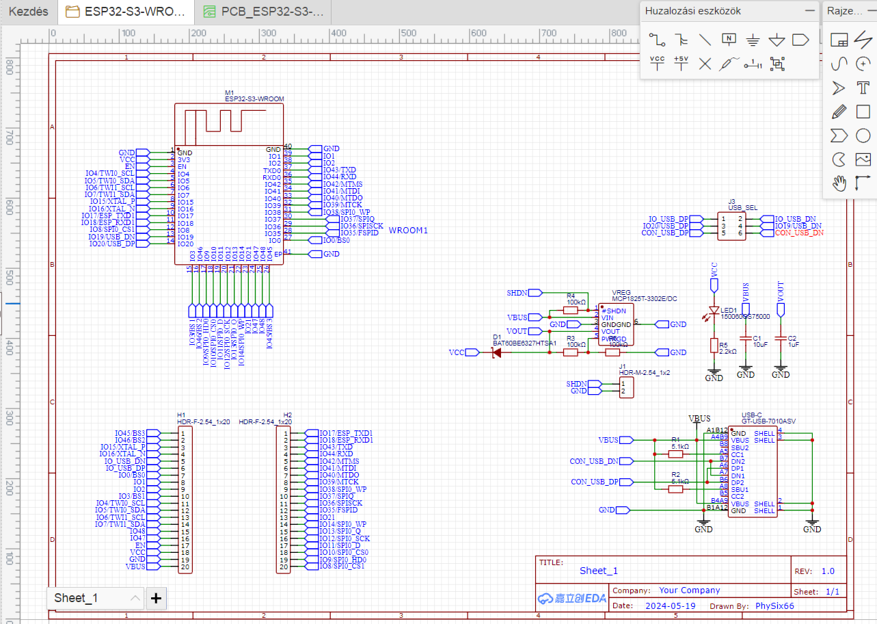Choose the Freehand pencil draw tool
The width and height of the screenshot is (877, 624).
click(839, 112)
